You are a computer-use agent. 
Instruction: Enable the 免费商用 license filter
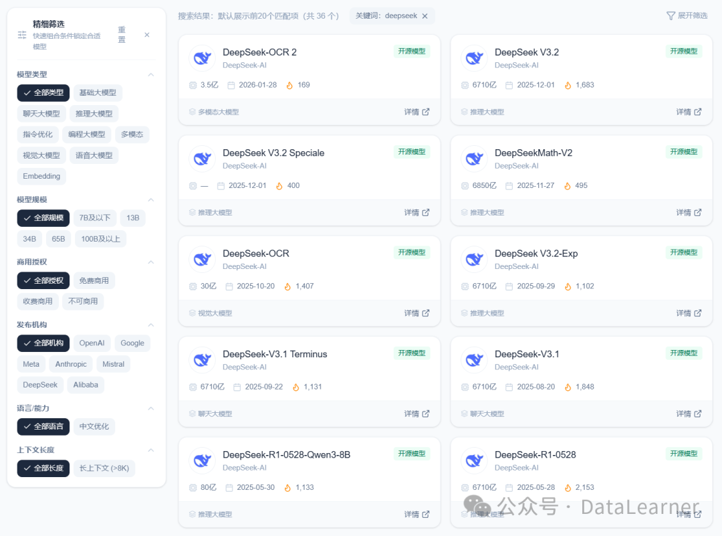94,280
